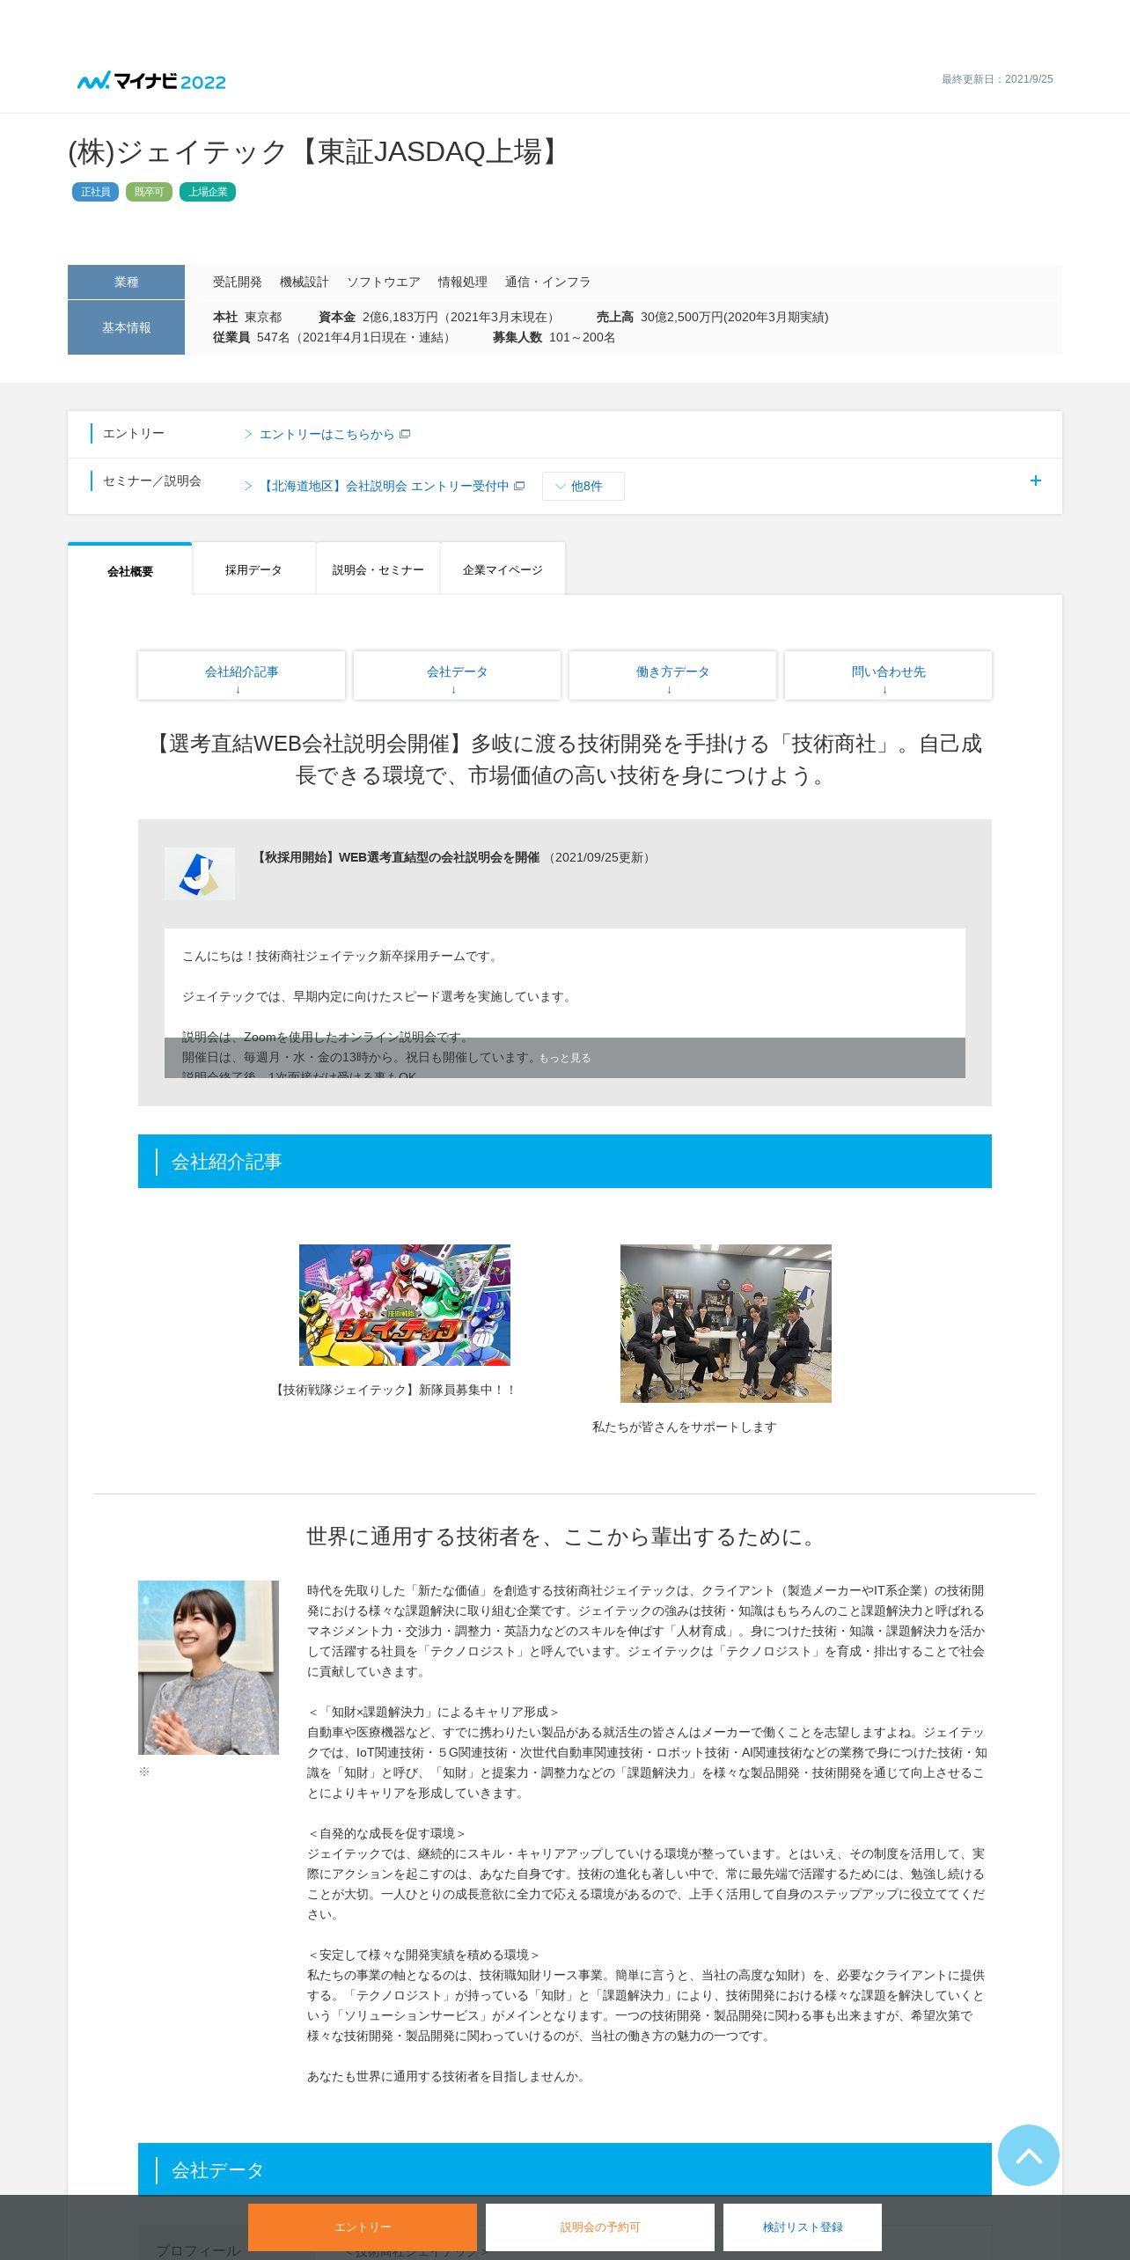
Task: Click 説明会の予約可 button
Action: pyautogui.click(x=600, y=2227)
